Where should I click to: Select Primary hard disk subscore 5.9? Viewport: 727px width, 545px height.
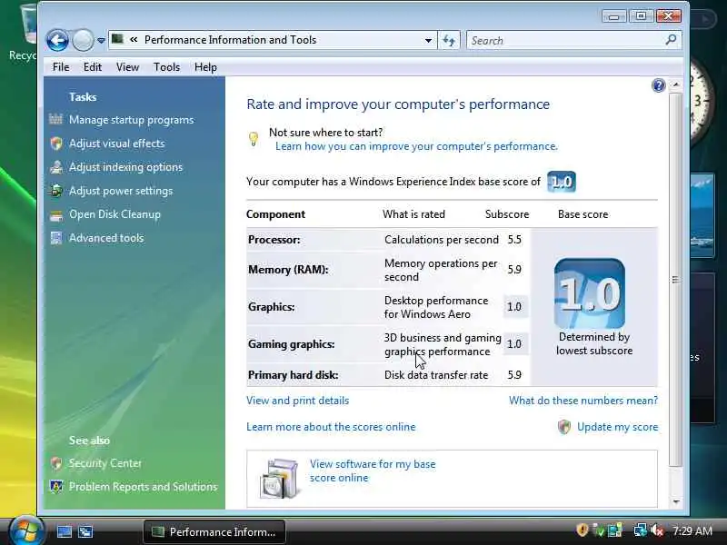(x=514, y=375)
